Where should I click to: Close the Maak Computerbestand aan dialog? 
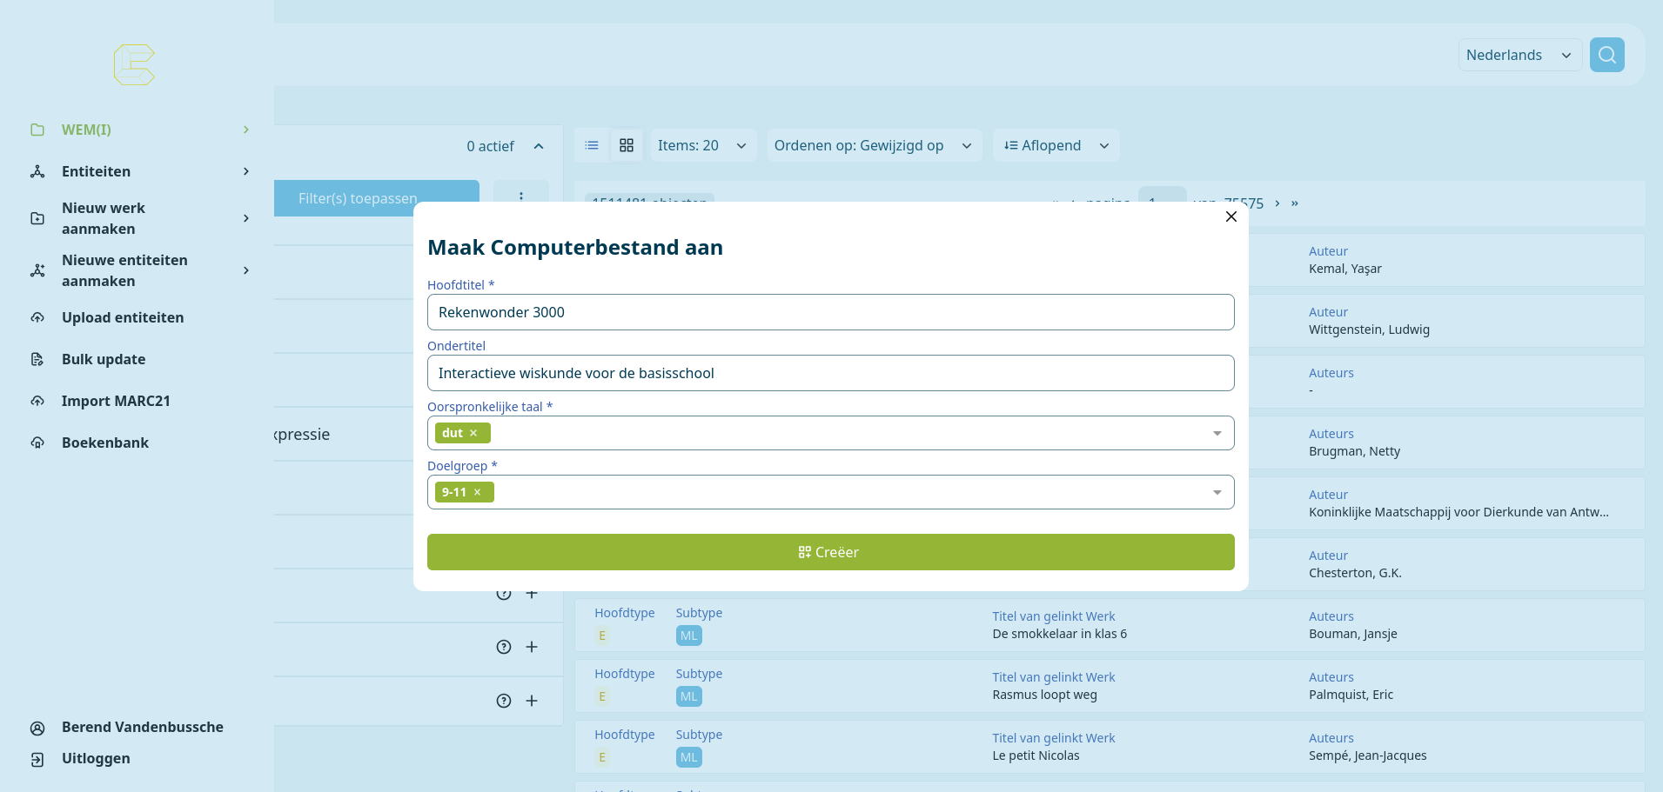pyautogui.click(x=1230, y=216)
